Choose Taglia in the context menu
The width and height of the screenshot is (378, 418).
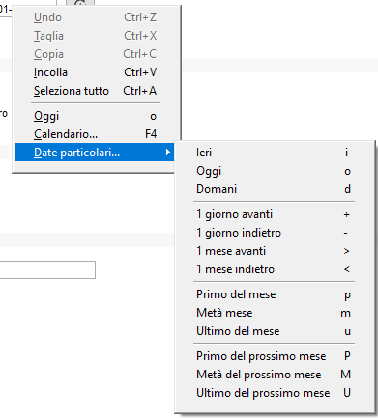96,36
